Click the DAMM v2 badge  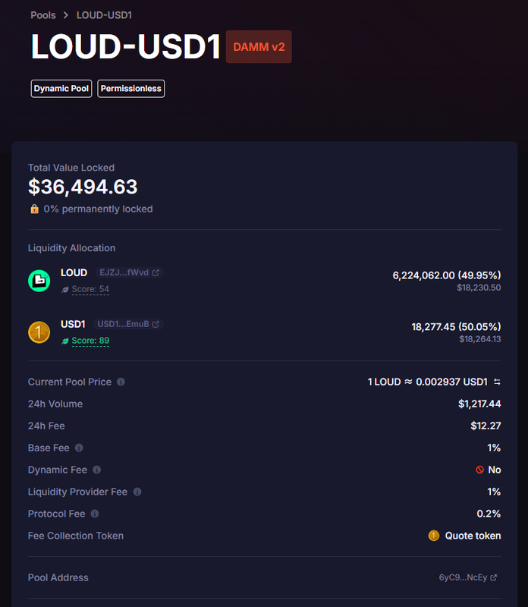259,47
